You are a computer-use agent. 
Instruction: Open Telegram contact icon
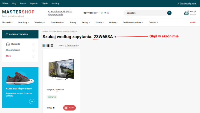[105, 13]
